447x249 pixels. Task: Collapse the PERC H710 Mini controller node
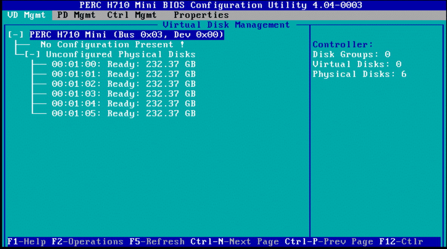tap(15, 35)
